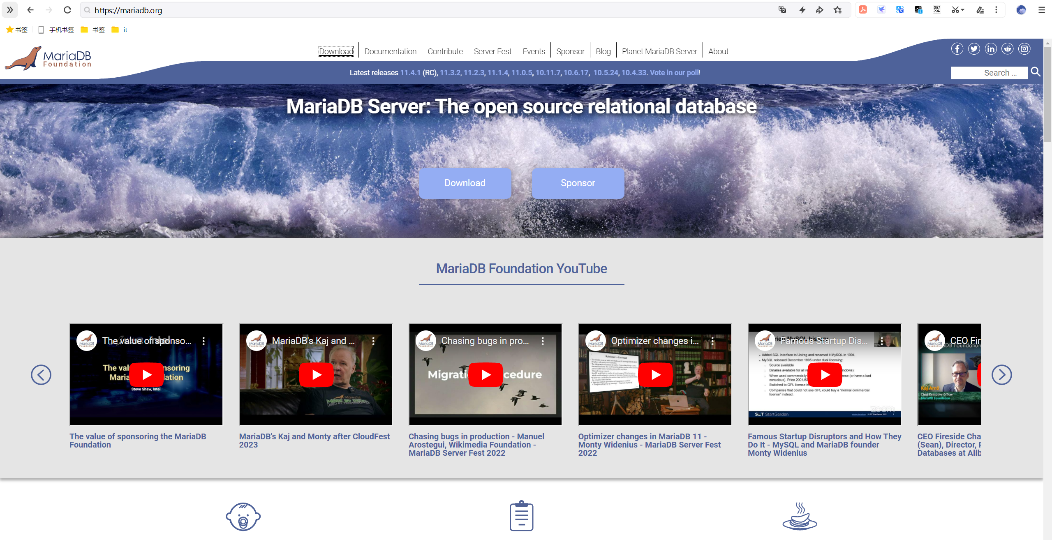Reload the page with refresh icon
Viewport: 1052px width, 540px height.
click(x=67, y=10)
